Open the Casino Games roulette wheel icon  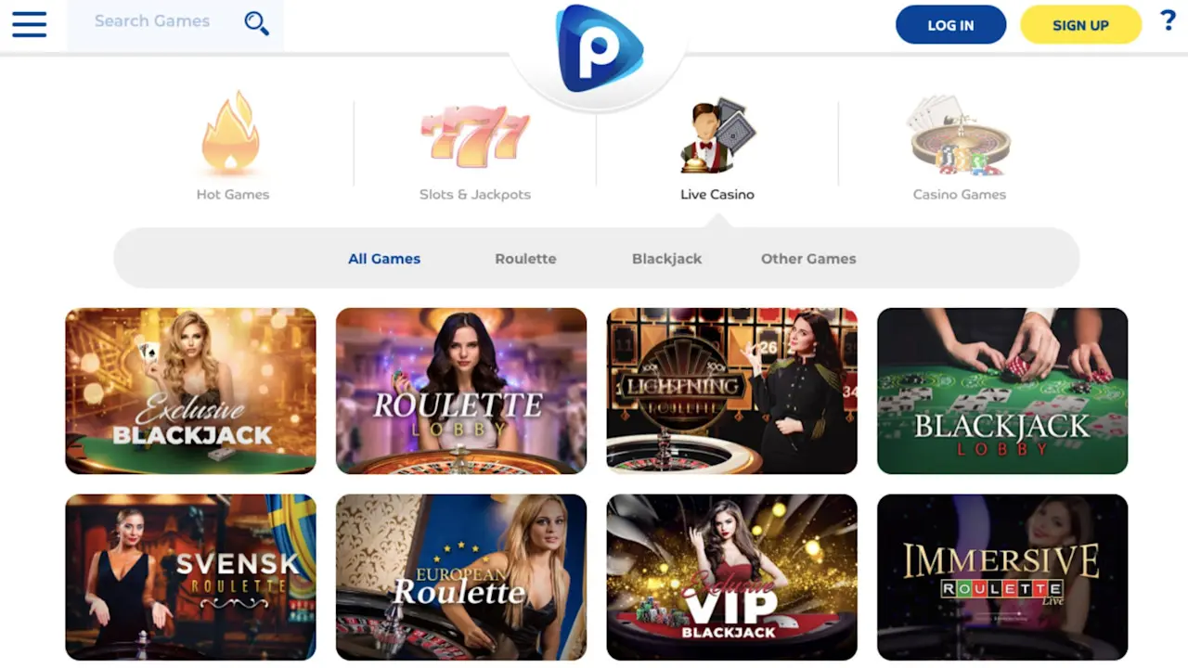[x=960, y=135]
